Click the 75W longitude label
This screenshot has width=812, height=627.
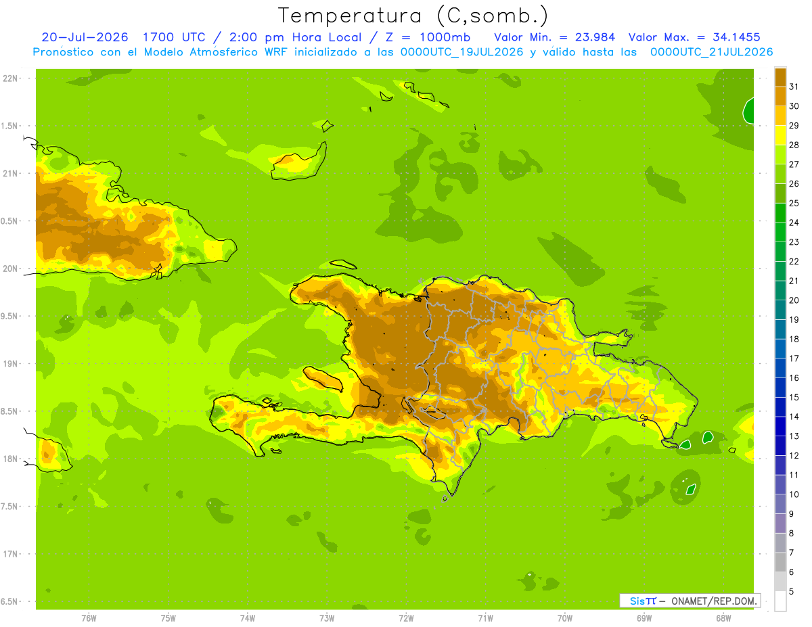[x=168, y=618]
